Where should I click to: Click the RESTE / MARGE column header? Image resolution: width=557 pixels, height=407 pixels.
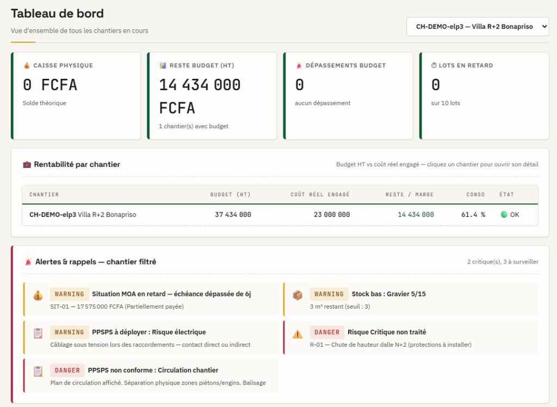pos(410,195)
